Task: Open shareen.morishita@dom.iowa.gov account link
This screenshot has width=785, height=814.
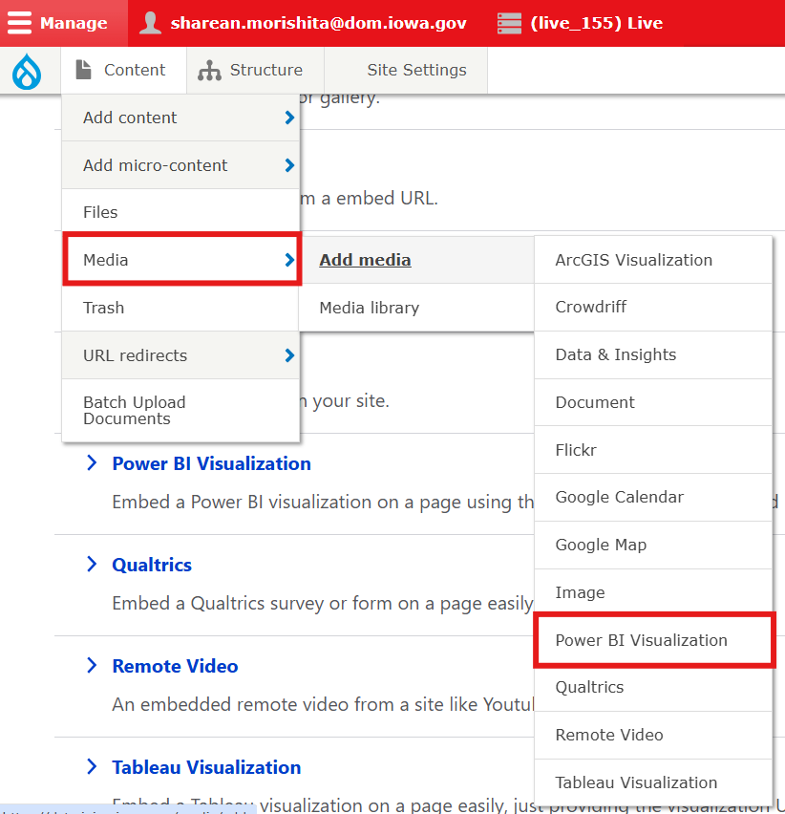Action: tap(318, 23)
